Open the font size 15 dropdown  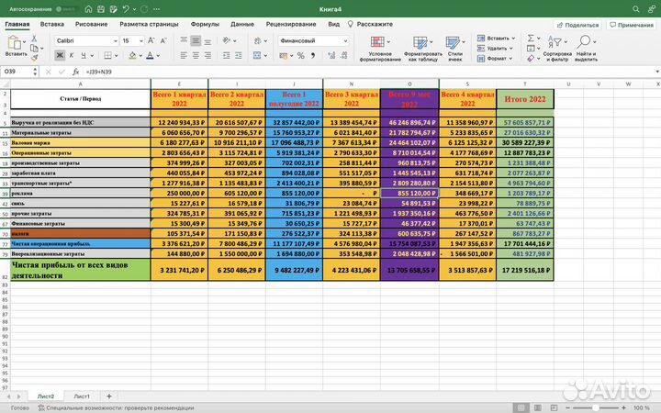click(140, 41)
